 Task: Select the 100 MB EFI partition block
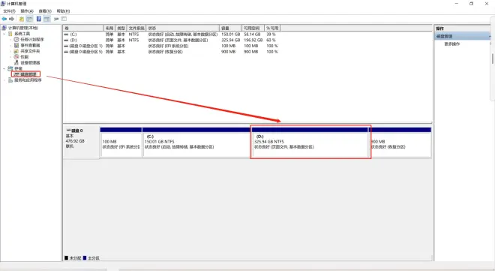121,142
